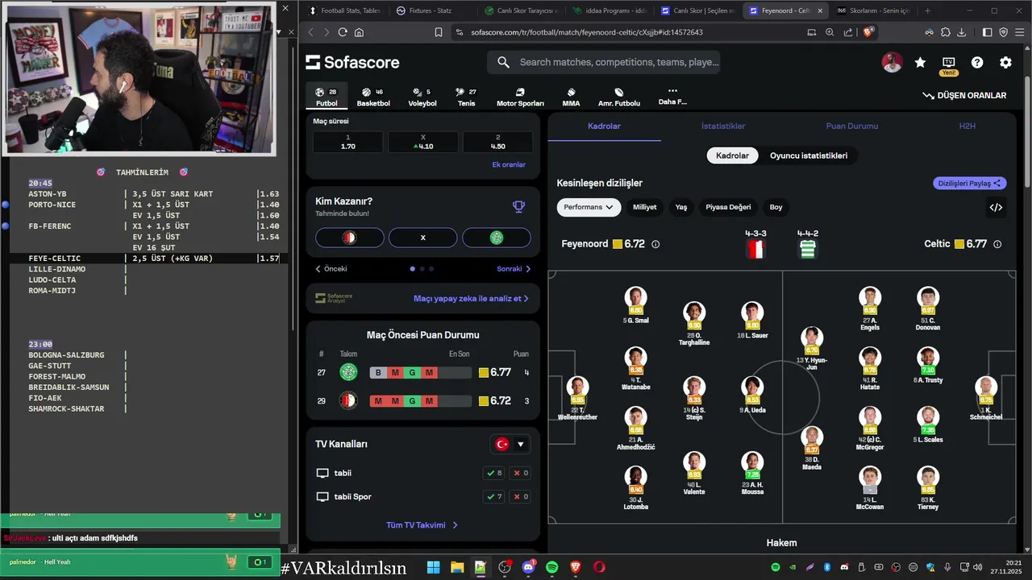Click the Feyenoord rating info icon

point(655,244)
